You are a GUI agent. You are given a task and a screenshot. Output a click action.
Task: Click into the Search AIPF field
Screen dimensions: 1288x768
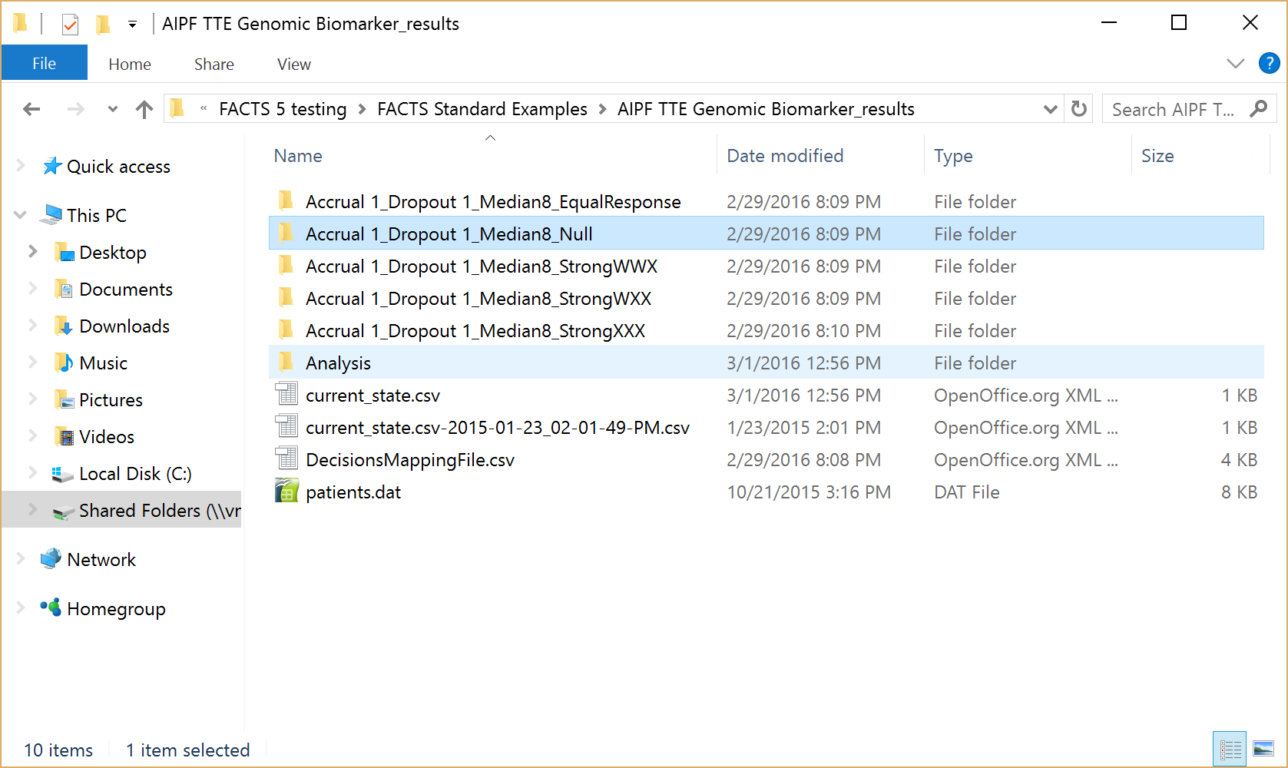click(x=1175, y=109)
